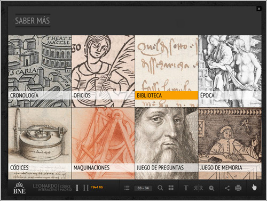Click the BNE logo
This screenshot has width=267, height=201.
[x=19, y=188]
